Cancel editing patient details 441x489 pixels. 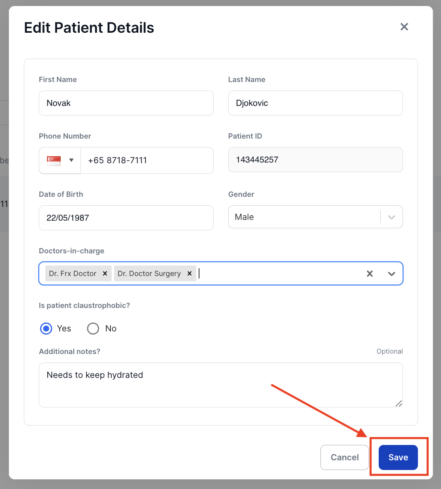tap(344, 457)
